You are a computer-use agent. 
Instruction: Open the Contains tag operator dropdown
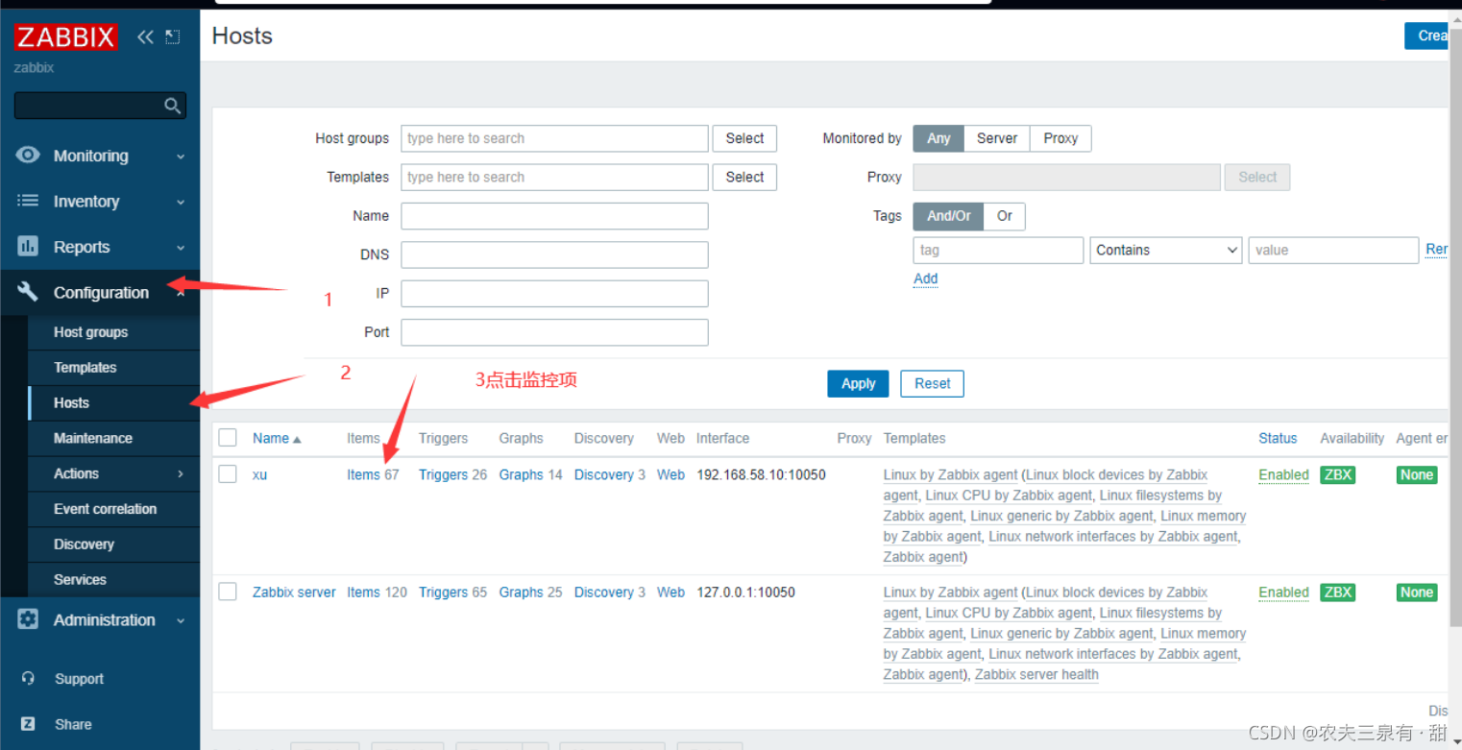click(x=1166, y=250)
